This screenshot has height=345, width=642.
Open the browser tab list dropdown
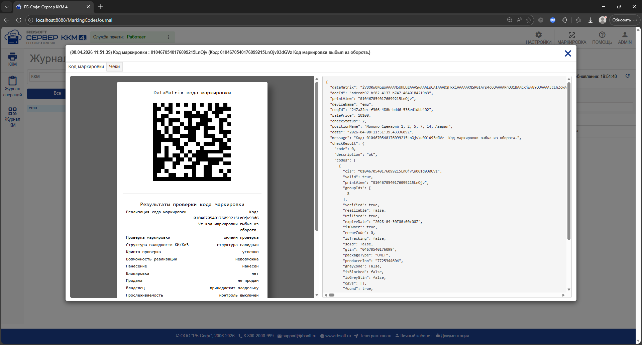7,7
